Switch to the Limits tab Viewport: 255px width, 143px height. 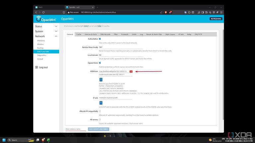134,34
